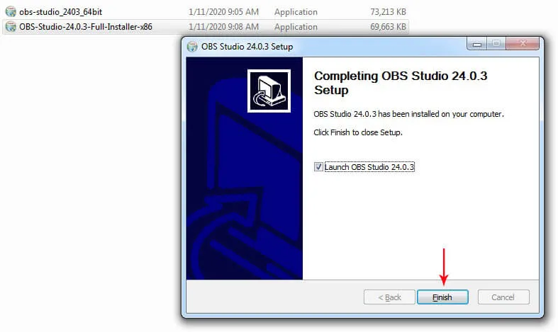
Task: Click the 1/11/2020 9:05 AM date entry
Action: [x=223, y=12]
